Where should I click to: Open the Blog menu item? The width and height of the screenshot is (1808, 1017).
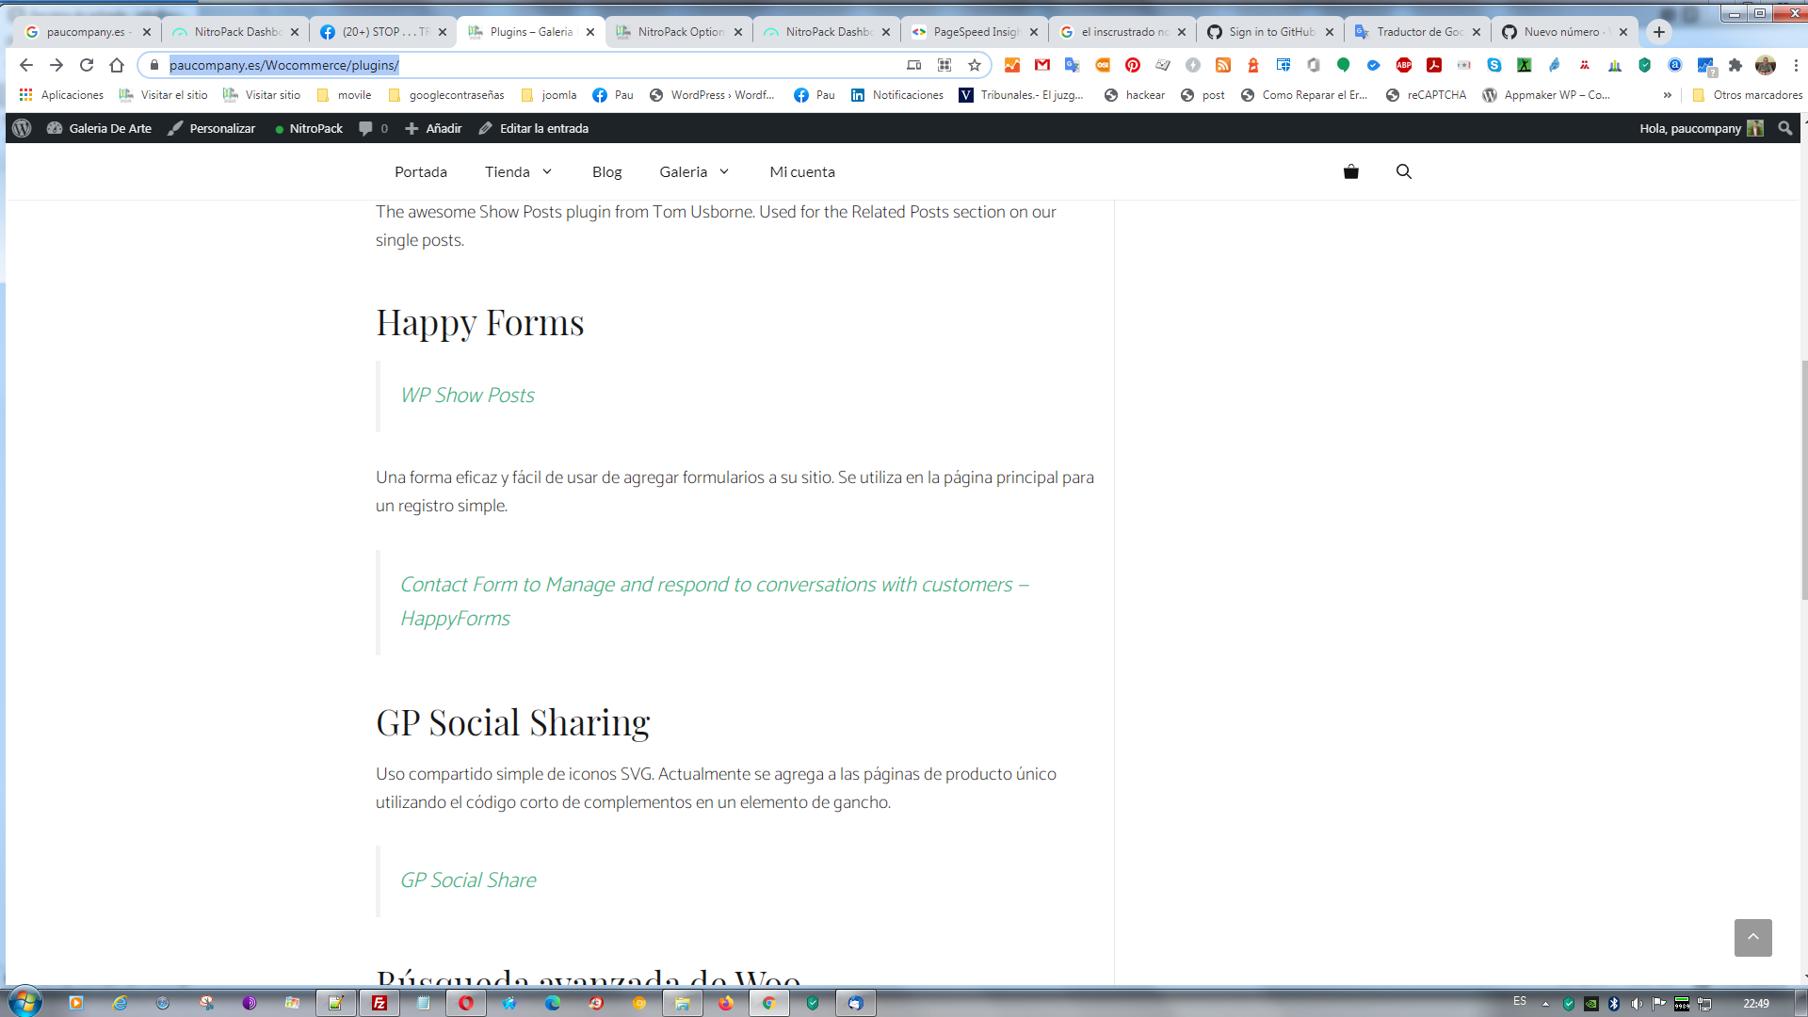coord(606,171)
